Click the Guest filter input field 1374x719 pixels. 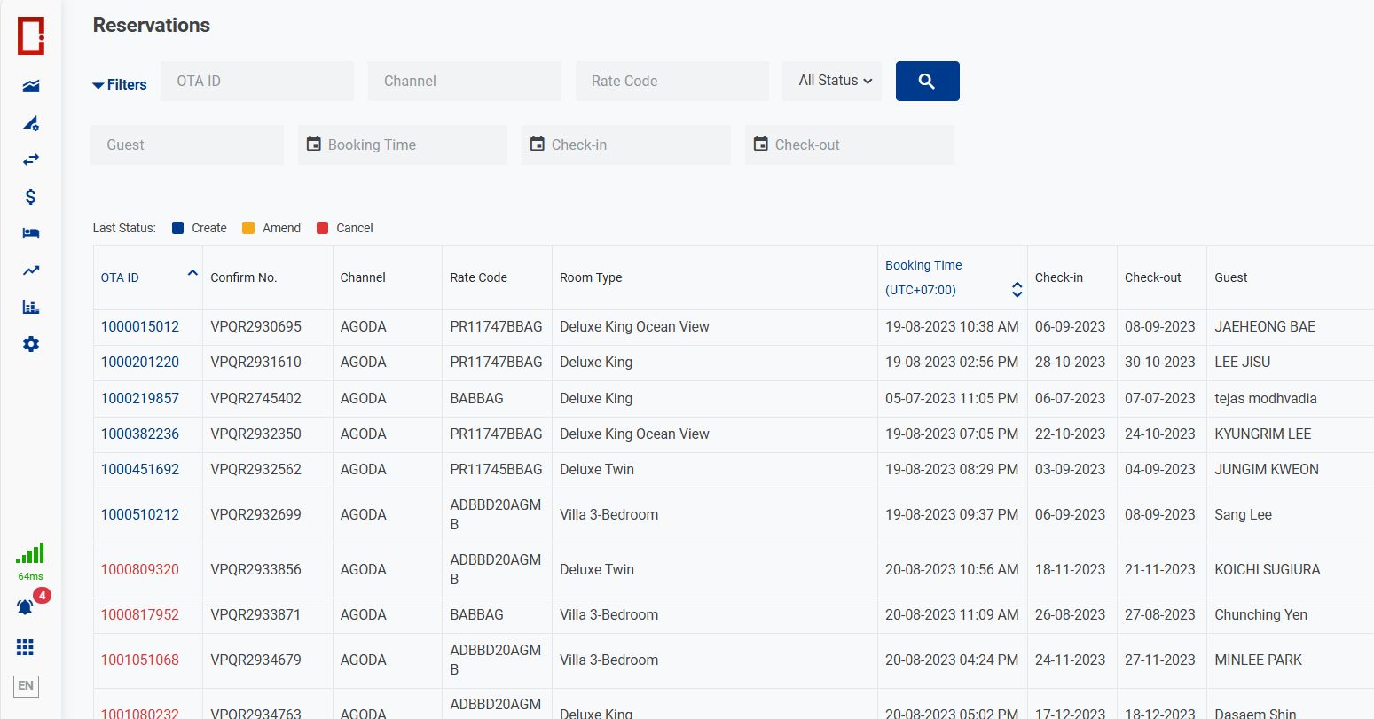(187, 145)
